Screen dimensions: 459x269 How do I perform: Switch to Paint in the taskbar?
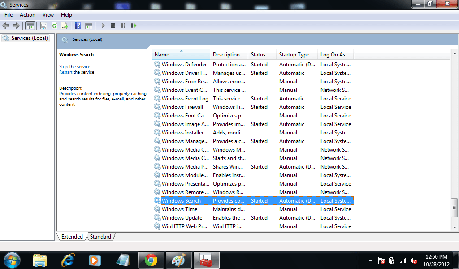[x=178, y=260]
